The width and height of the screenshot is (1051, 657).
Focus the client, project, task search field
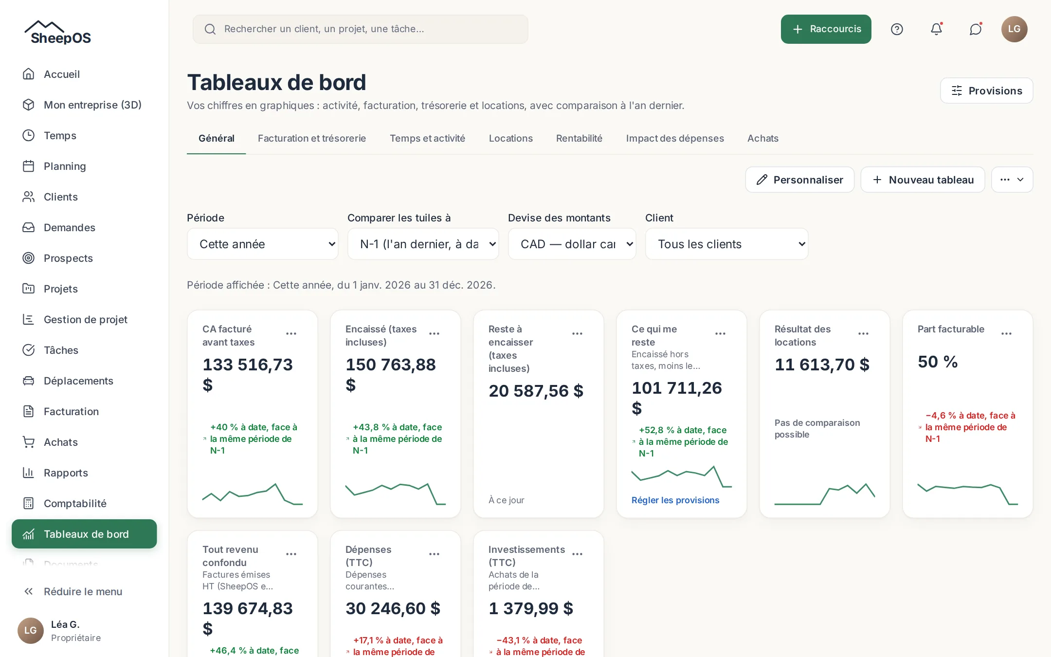tap(361, 29)
